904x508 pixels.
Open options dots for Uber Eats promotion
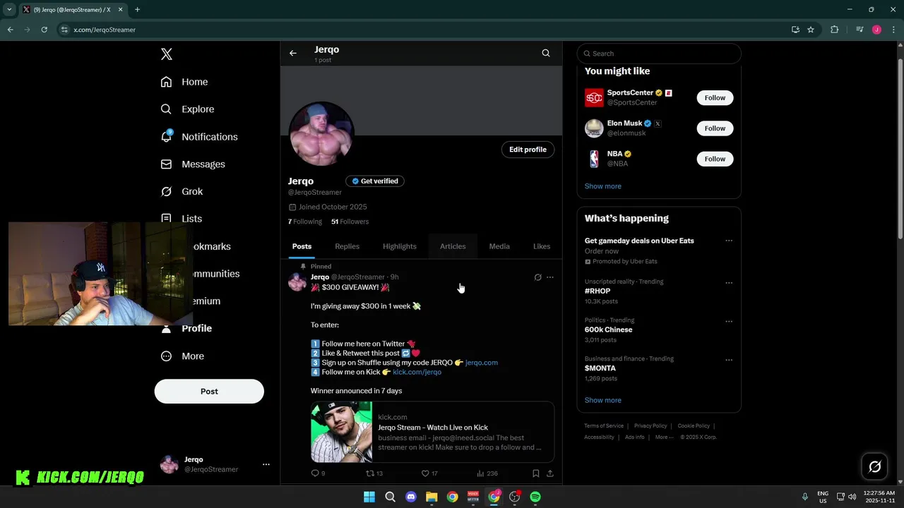point(729,241)
